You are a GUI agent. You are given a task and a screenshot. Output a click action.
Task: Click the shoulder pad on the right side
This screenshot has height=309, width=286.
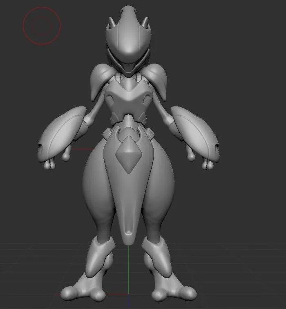[x=157, y=80]
